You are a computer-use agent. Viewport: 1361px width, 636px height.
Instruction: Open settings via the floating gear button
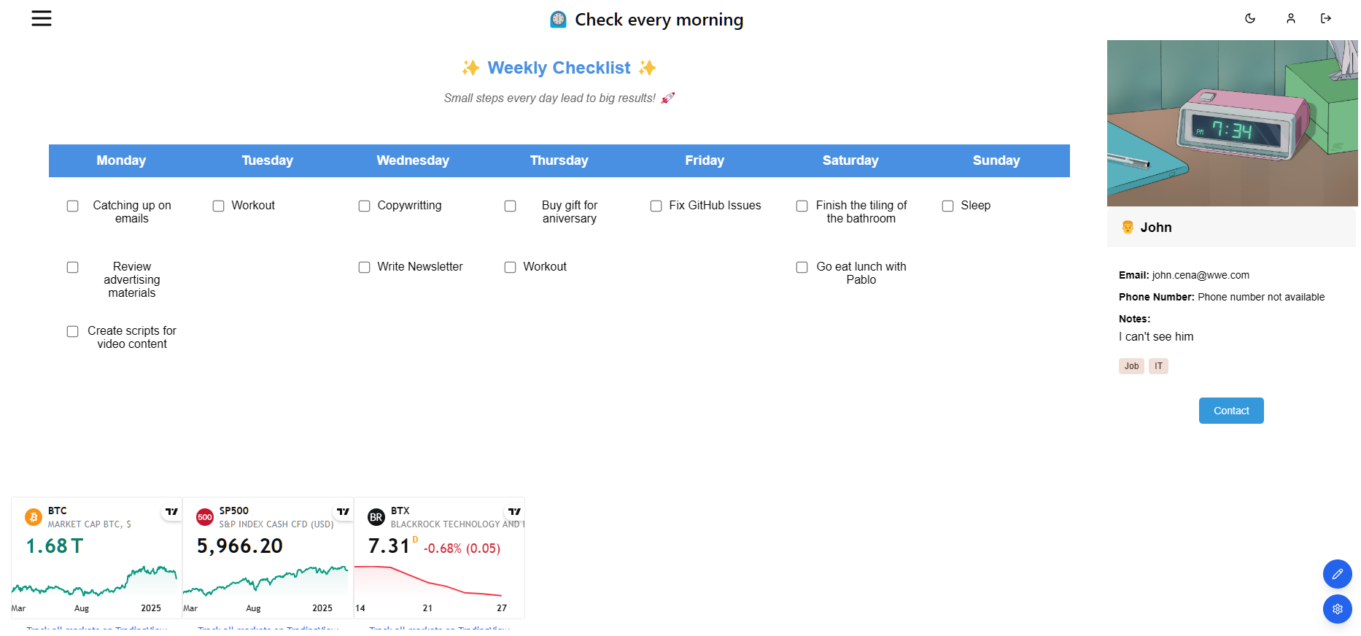tap(1338, 609)
